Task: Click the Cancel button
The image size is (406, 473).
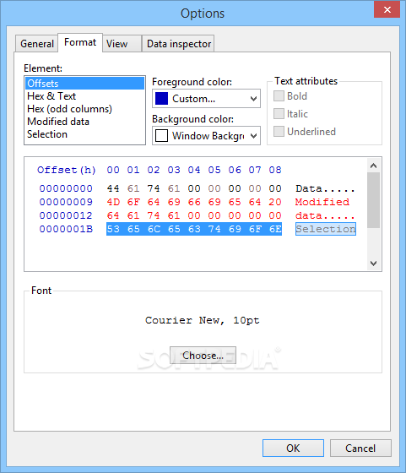Action: [x=360, y=448]
